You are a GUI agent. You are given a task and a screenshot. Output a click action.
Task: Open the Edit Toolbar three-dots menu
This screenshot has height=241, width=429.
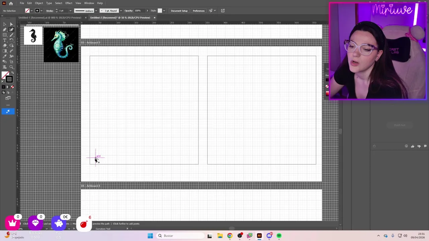click(x=8, y=105)
